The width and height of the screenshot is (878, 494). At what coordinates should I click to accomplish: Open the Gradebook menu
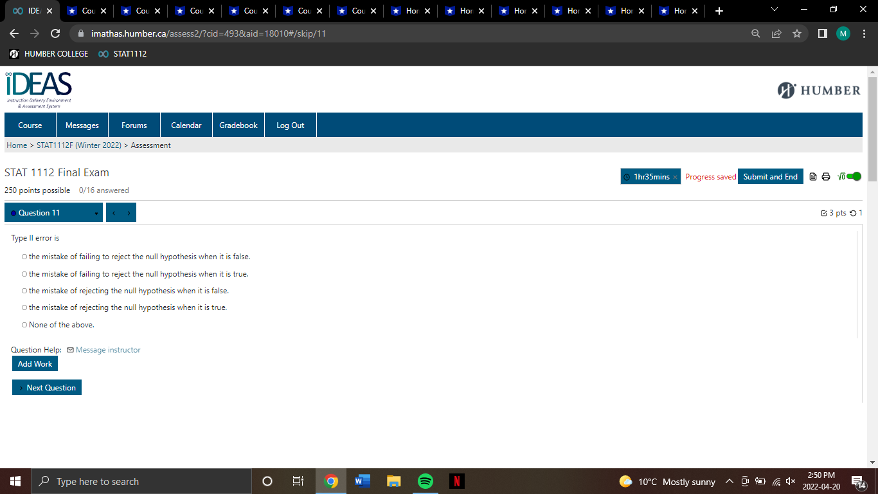(238, 124)
